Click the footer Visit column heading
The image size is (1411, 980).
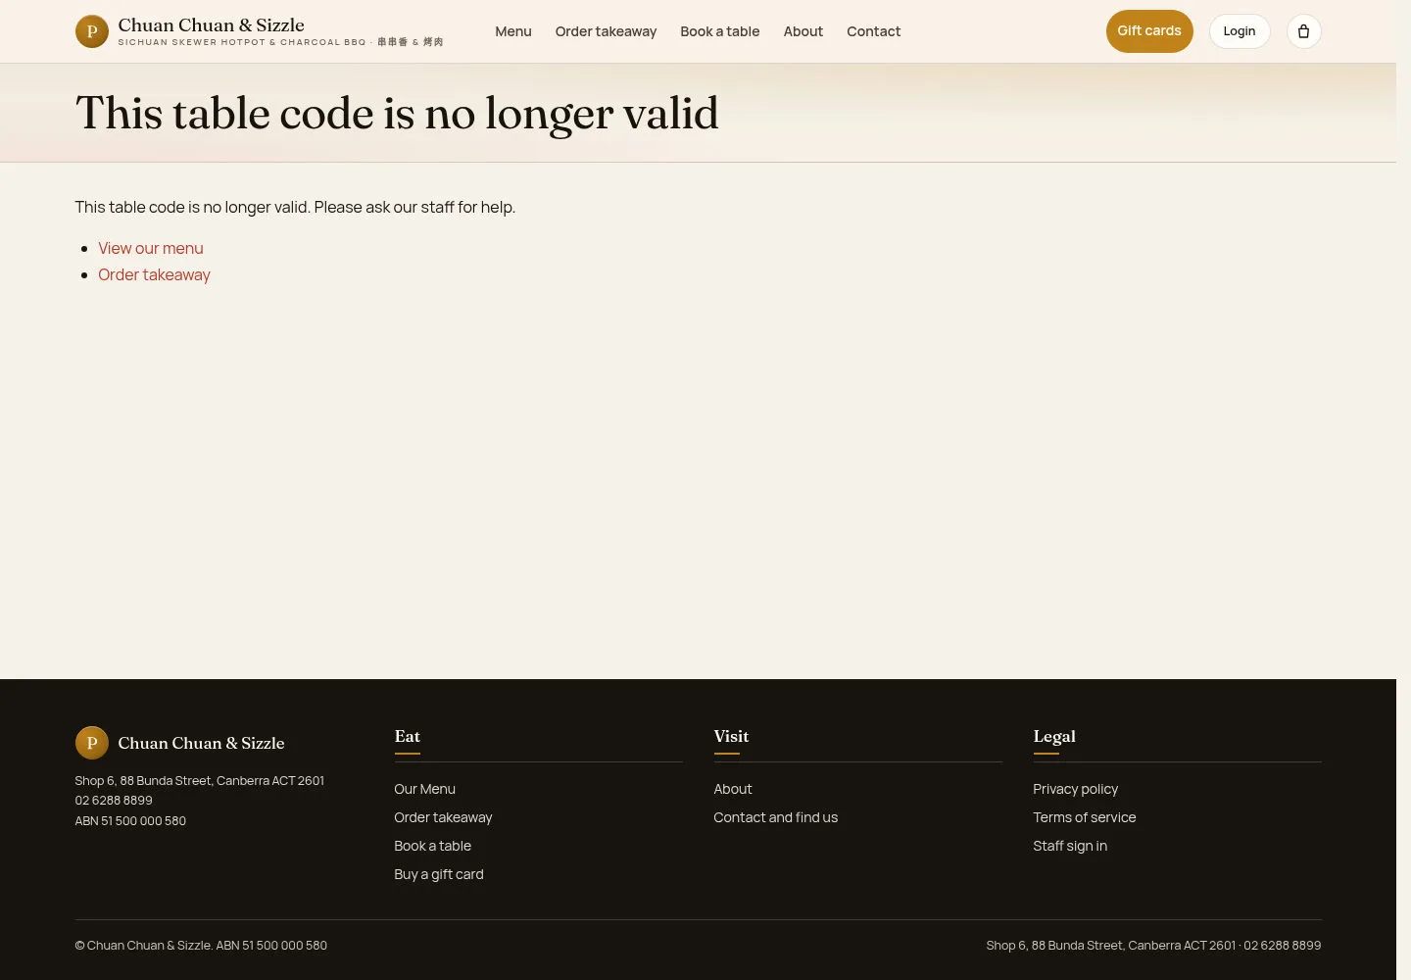(x=731, y=737)
